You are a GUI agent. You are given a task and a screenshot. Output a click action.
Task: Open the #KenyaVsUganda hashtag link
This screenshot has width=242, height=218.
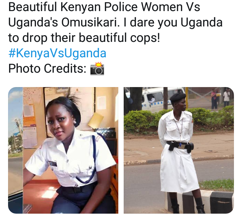tap(57, 53)
